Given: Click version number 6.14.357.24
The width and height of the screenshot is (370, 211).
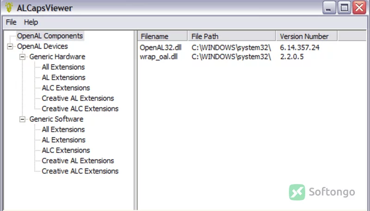Looking at the screenshot, I should [x=300, y=48].
